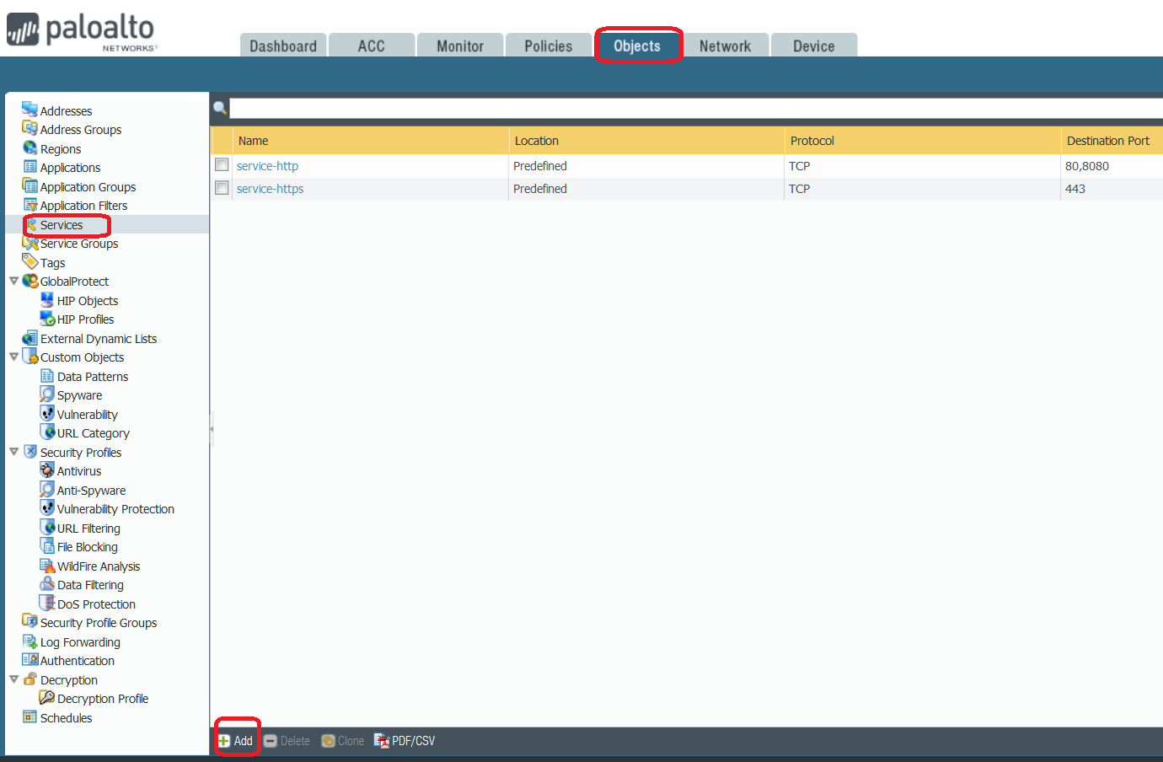The height and width of the screenshot is (762, 1163).
Task: Sort by the Location column header
Action: (647, 141)
